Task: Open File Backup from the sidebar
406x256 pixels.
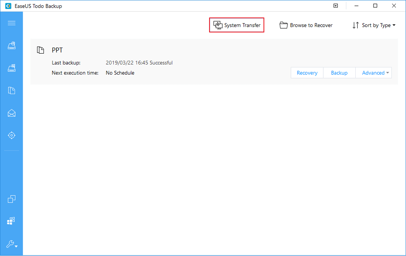Action: point(11,90)
